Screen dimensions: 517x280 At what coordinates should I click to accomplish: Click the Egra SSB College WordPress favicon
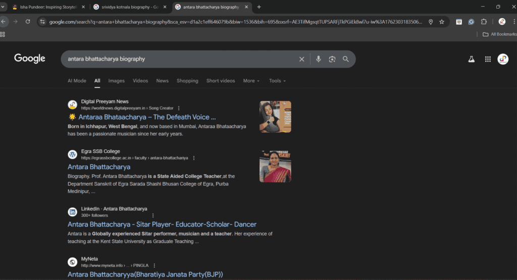(x=72, y=154)
